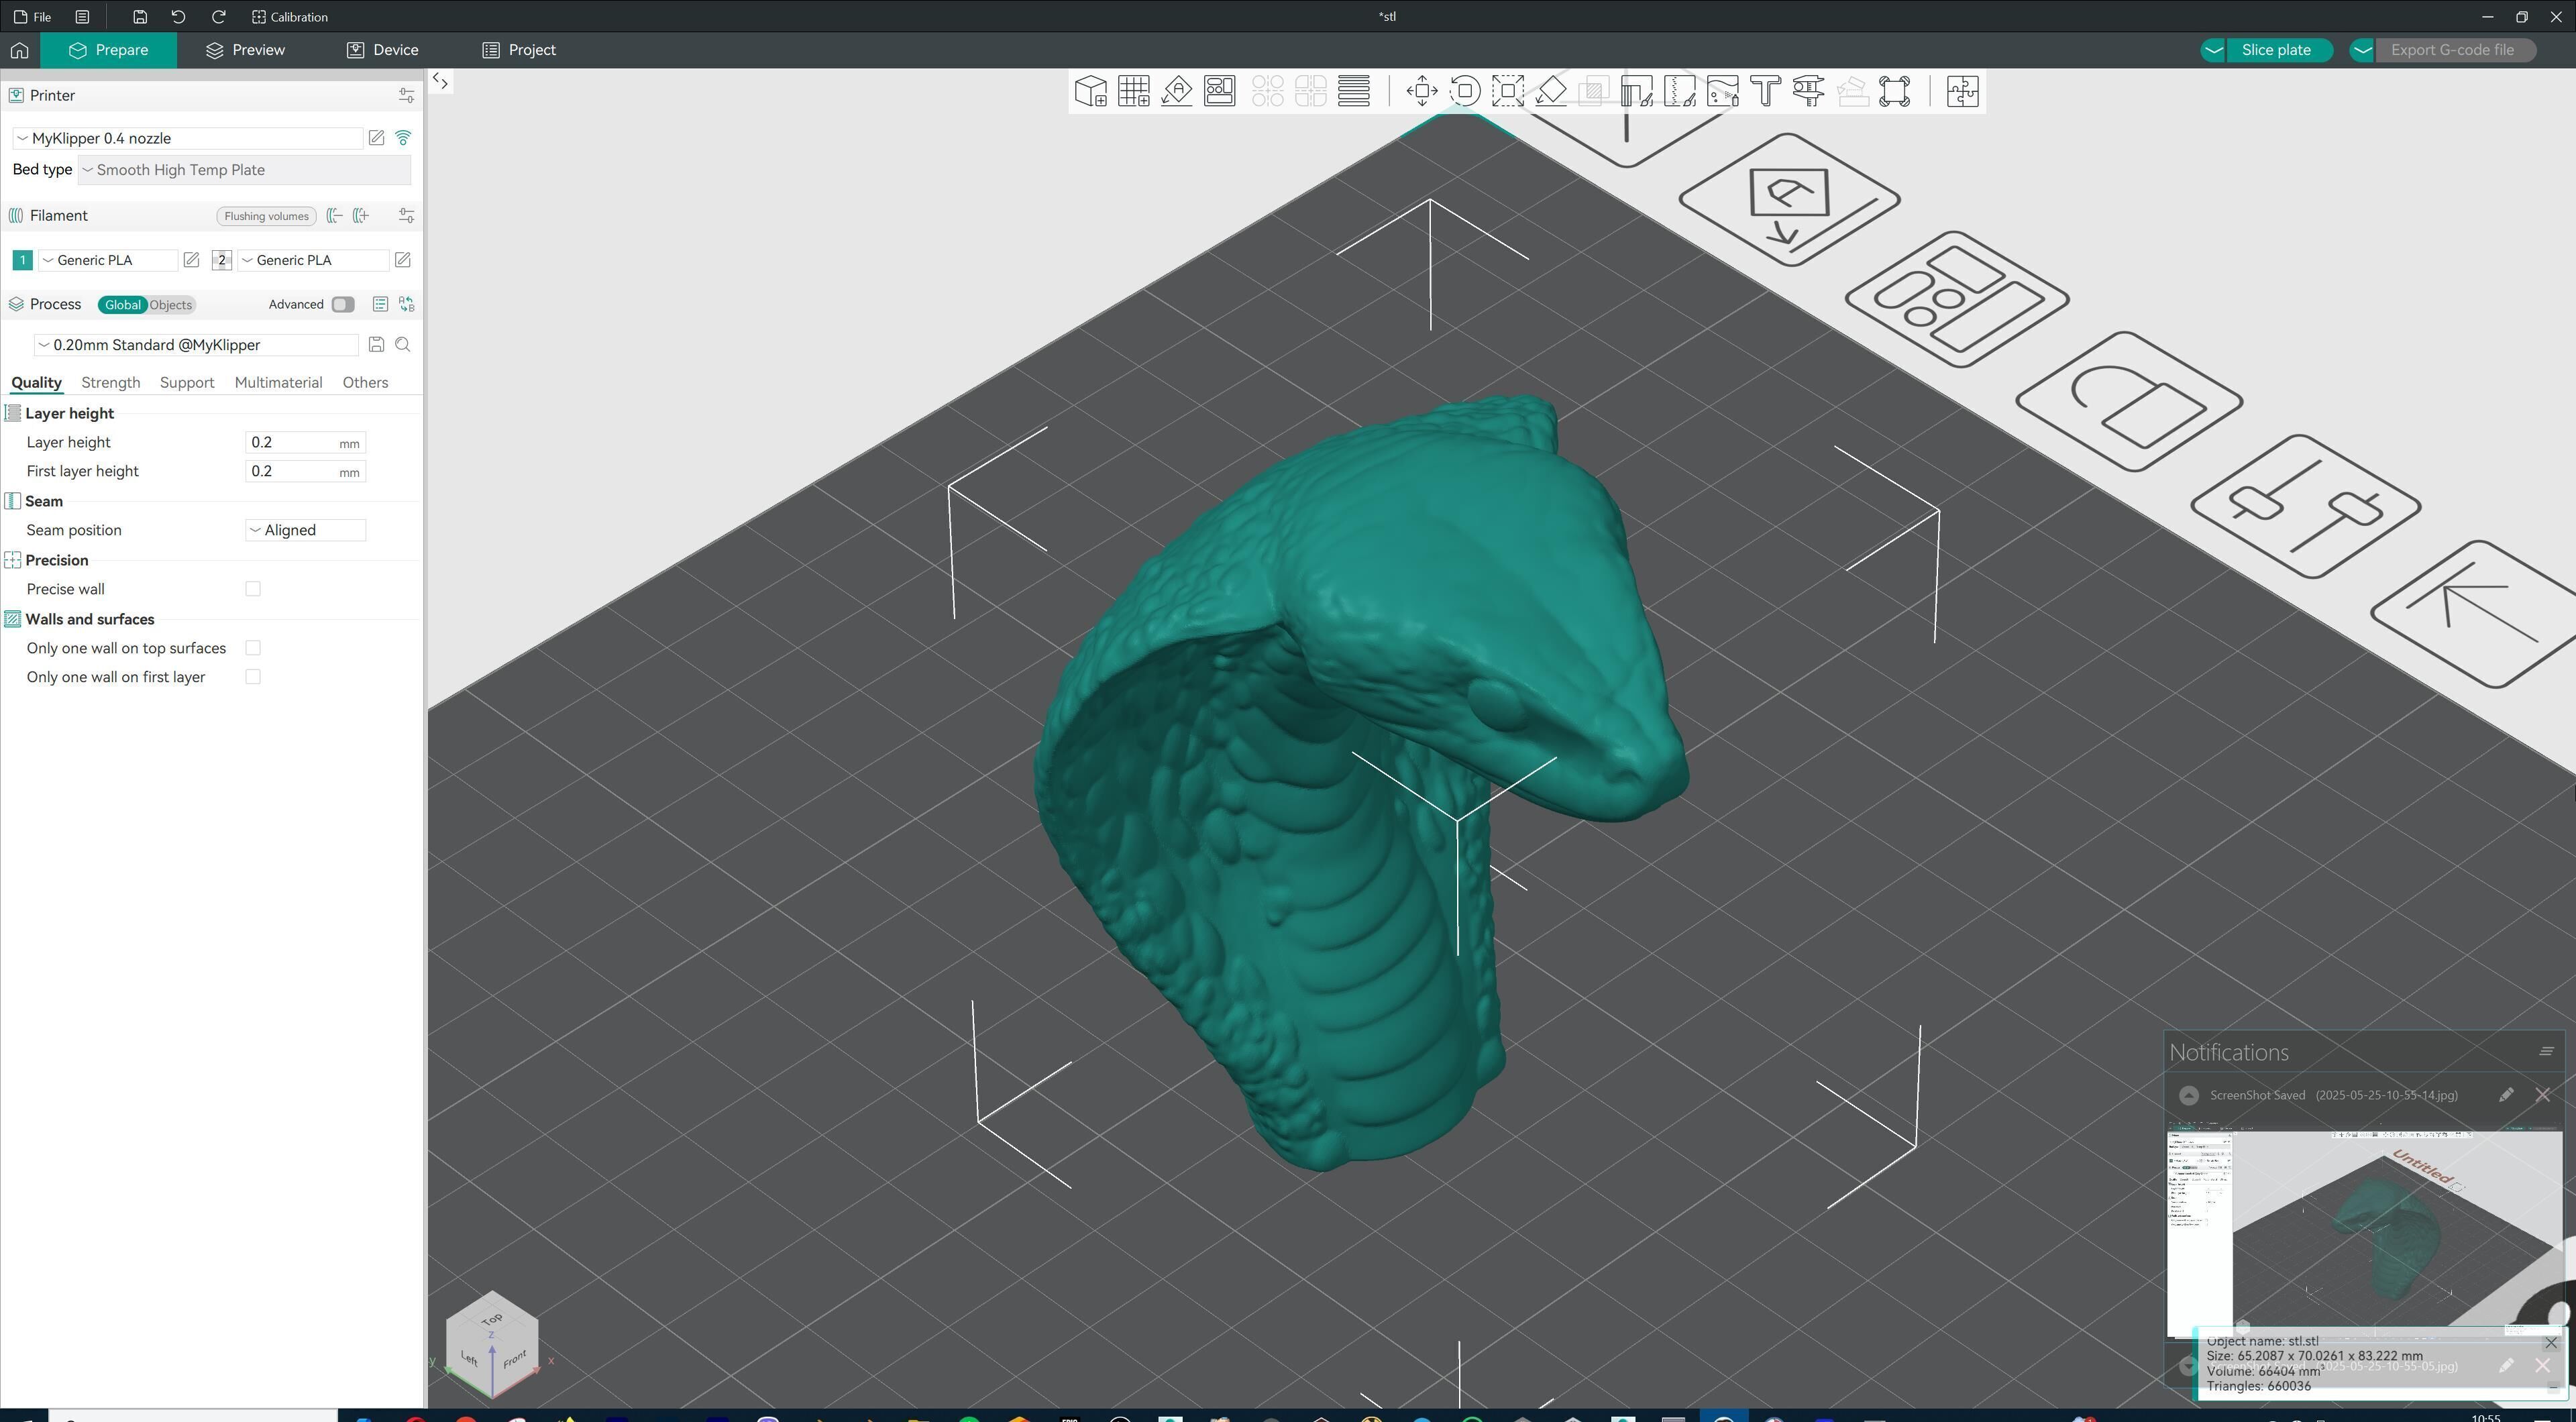Open filament 1 Generic PLA dropdown
The width and height of the screenshot is (2576, 1422).
[x=108, y=260]
